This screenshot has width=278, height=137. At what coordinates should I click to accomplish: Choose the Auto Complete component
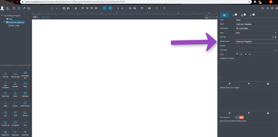(x=5, y=85)
